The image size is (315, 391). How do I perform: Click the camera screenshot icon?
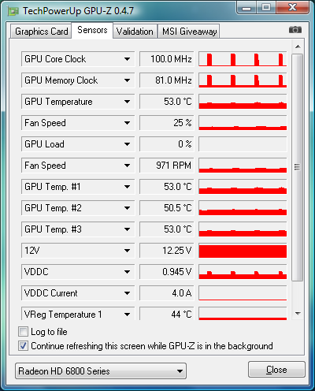295,30
